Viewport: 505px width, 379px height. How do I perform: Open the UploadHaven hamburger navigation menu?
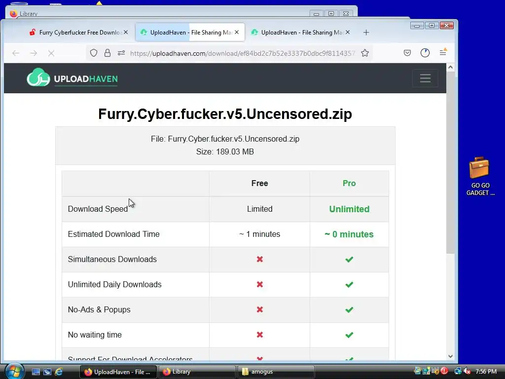[x=425, y=78]
